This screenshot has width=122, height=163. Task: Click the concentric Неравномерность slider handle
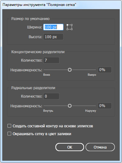click(x=70, y=70)
